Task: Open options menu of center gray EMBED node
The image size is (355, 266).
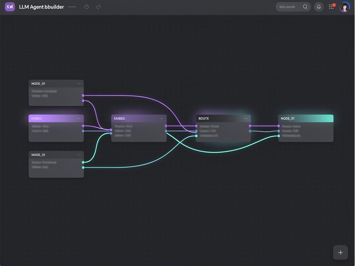Action: point(162,118)
